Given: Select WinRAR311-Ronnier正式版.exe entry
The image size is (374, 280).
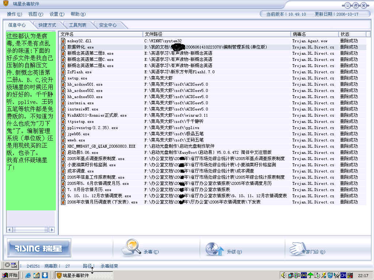Looking at the screenshot, I should click(97, 115).
